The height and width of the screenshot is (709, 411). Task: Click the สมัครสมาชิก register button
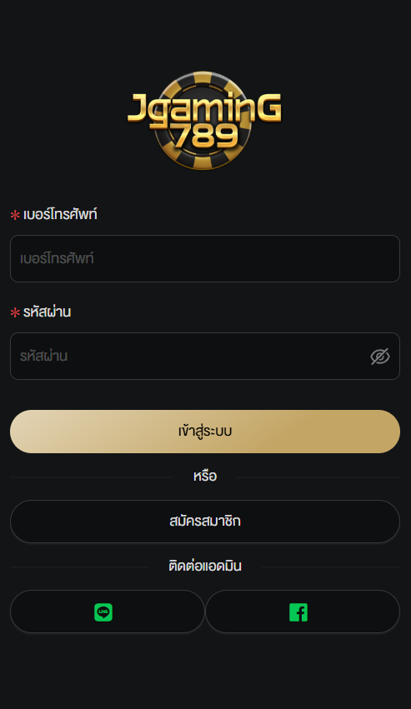(x=205, y=522)
